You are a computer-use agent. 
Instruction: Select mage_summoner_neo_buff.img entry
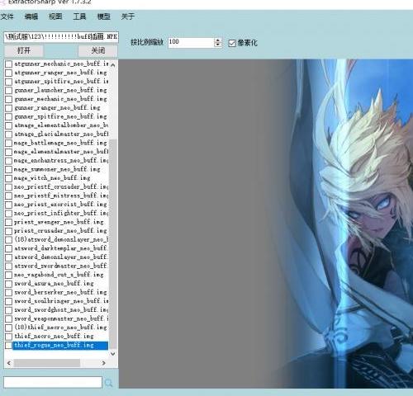click(x=57, y=169)
